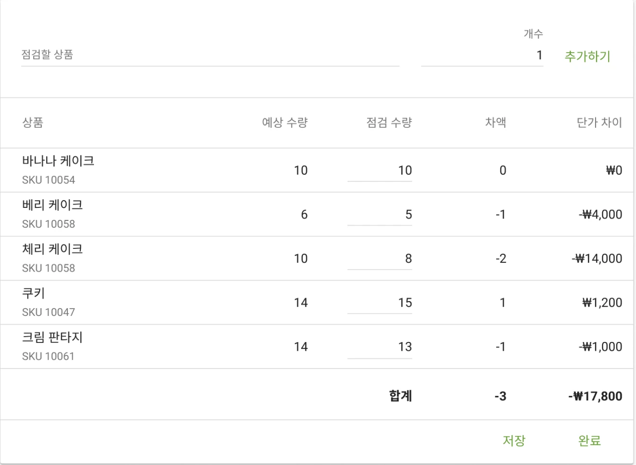Click the 예상 수량 column header
This screenshot has width=636, height=465.
284,123
